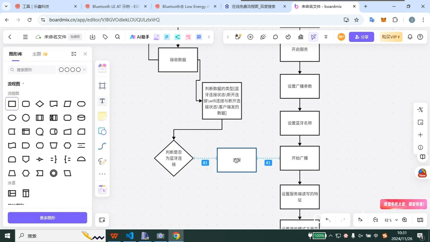Viewport: 430px width, 242px height.
Task: Click the undo arrow
Action: tap(328, 220)
